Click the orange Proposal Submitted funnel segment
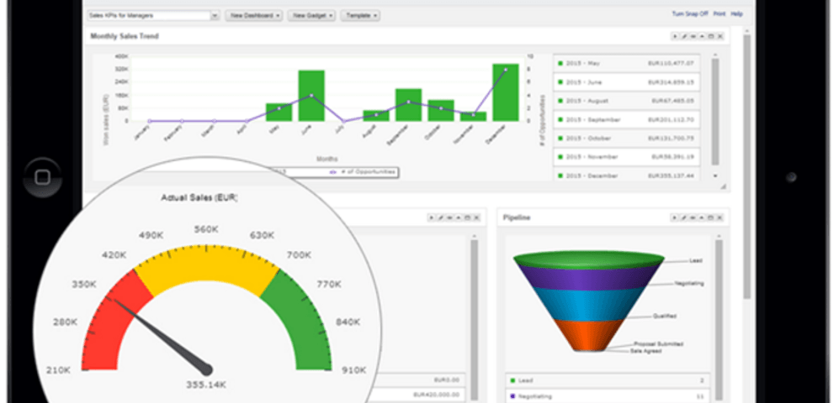839x403 pixels. tap(588, 335)
